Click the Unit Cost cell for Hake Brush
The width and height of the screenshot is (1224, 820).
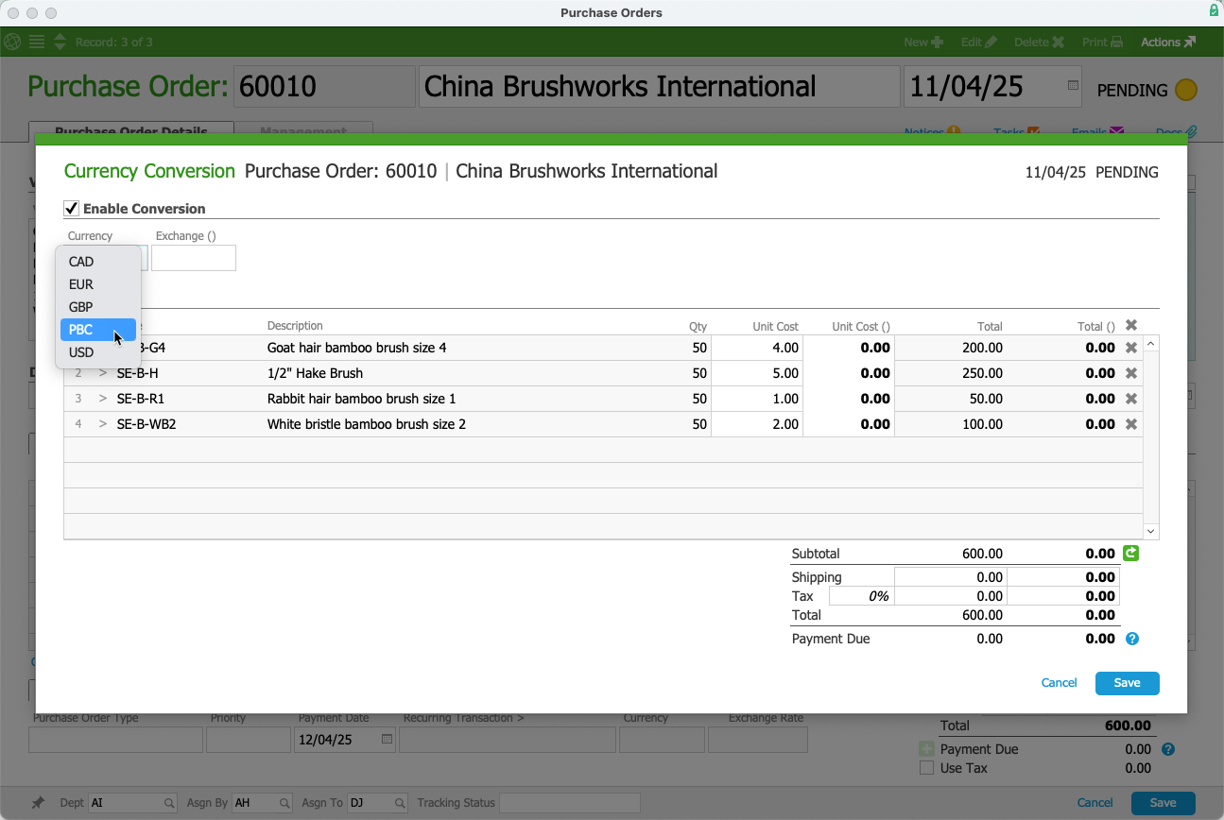[x=757, y=373]
